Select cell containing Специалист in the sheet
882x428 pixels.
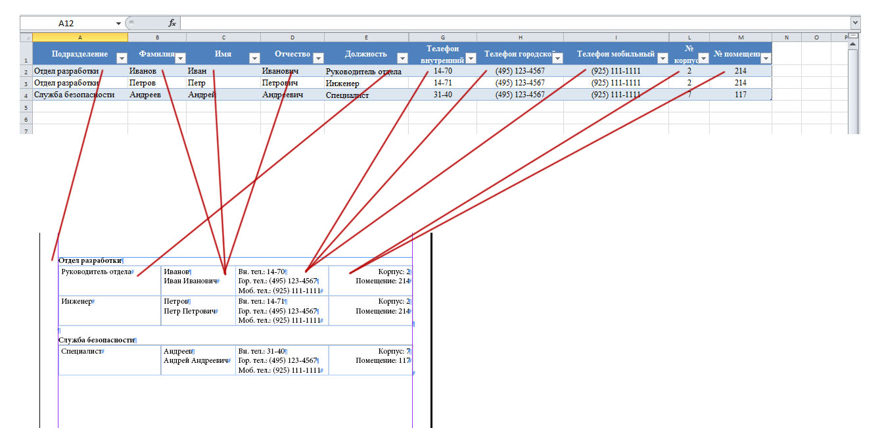[366, 95]
